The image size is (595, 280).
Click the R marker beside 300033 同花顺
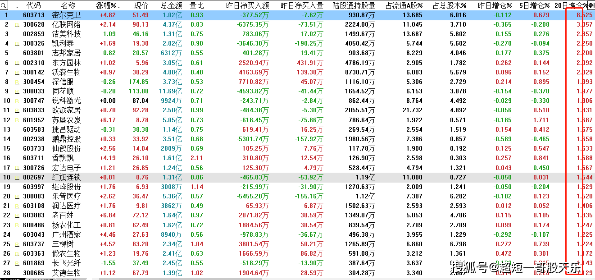(x=17, y=92)
